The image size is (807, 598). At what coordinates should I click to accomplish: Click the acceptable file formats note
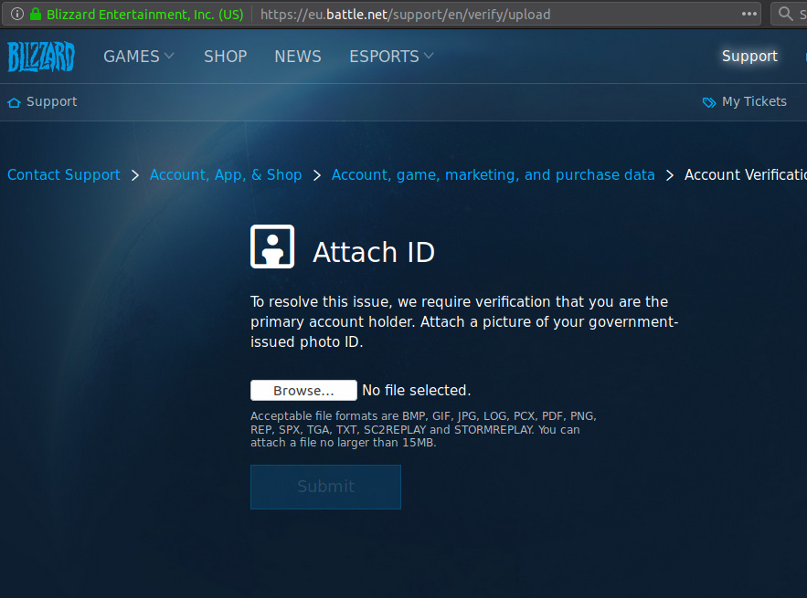tap(423, 429)
